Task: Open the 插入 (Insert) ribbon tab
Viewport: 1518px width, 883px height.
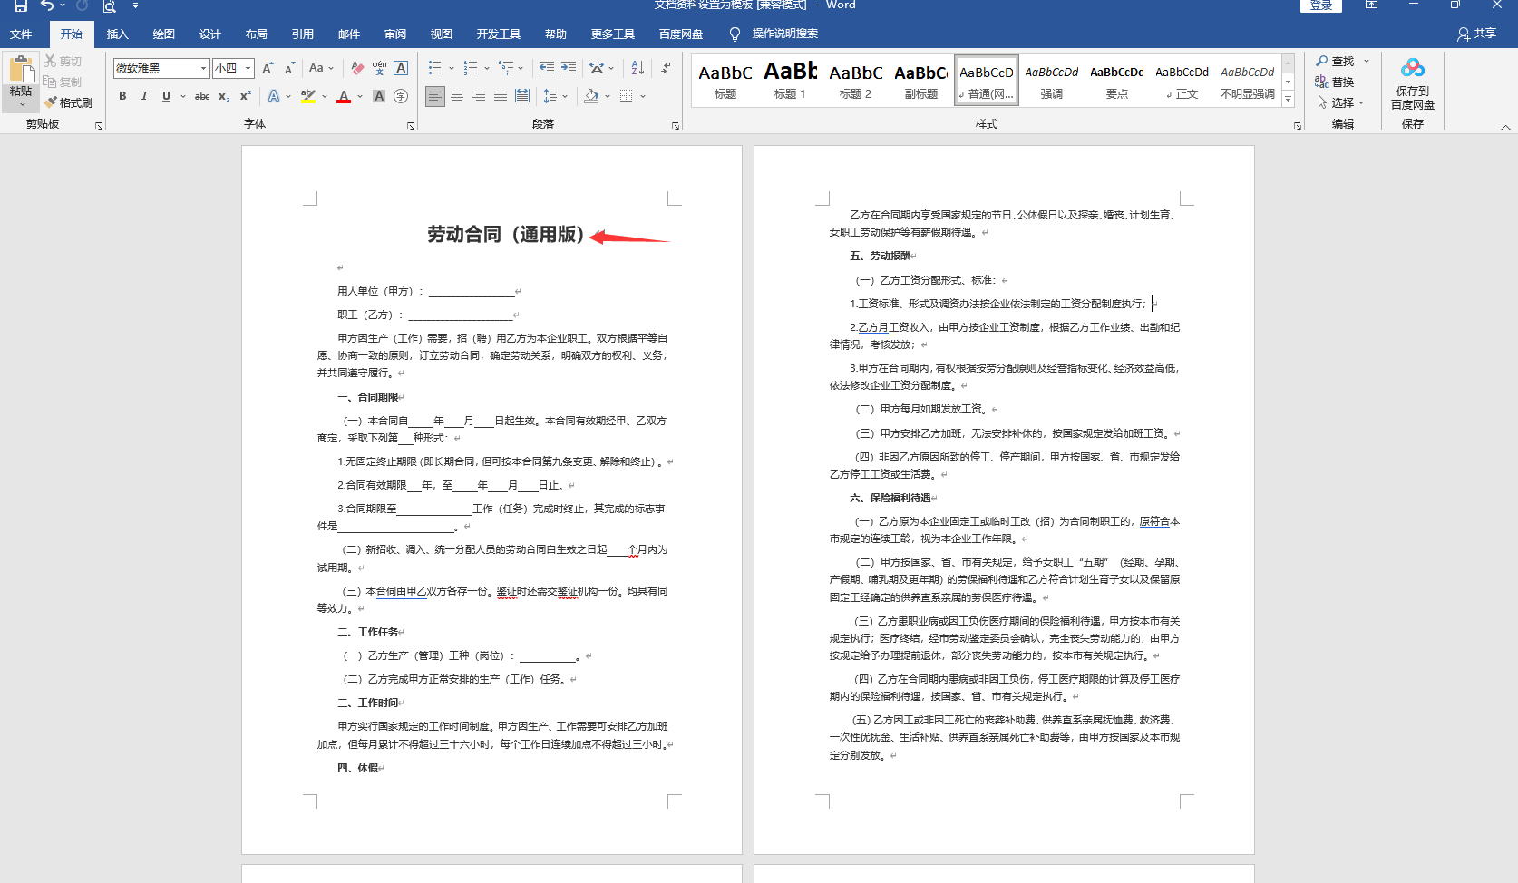Action: click(117, 34)
